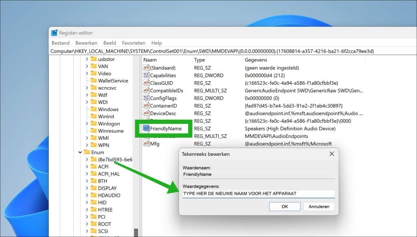This screenshot has width=417, height=237.
Task: Select the {8e7bd593-6e6 tree item
Action: tap(115, 159)
